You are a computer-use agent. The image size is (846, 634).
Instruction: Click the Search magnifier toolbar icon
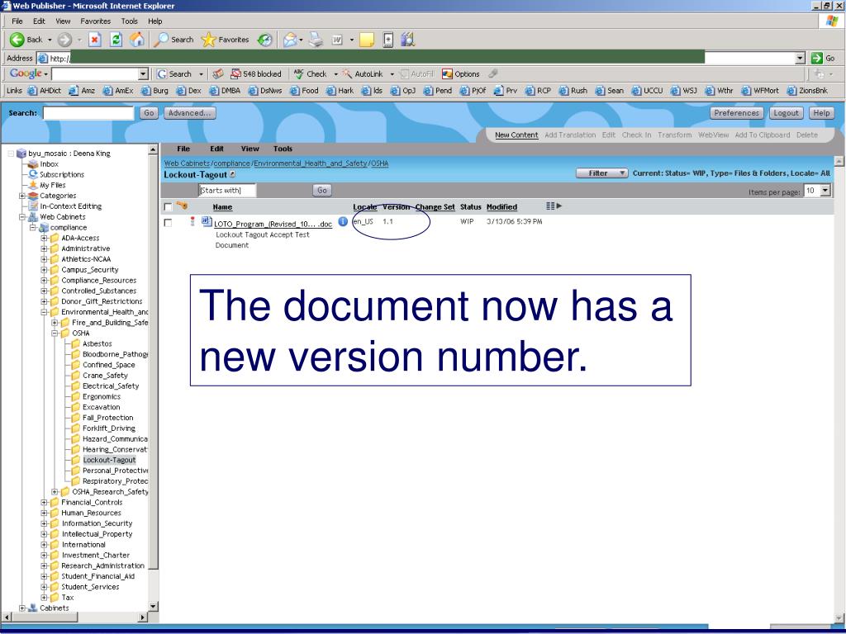pyautogui.click(x=161, y=40)
